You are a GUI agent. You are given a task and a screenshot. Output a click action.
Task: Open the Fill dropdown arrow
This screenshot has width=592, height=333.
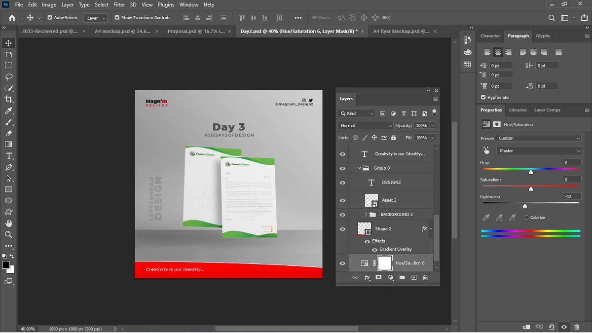[x=433, y=138]
